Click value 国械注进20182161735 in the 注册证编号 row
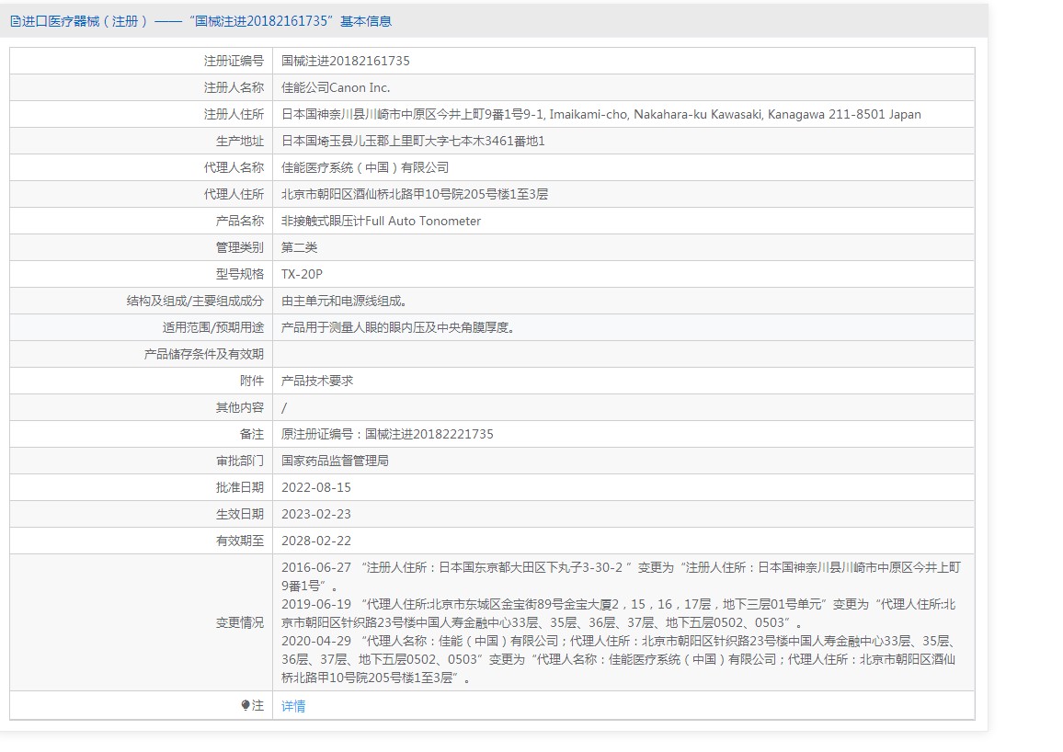 (x=346, y=61)
